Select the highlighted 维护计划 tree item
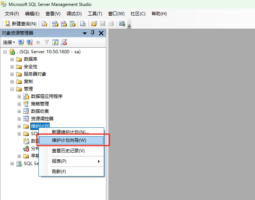Viewport: 255px width, 200px height. click(40, 126)
